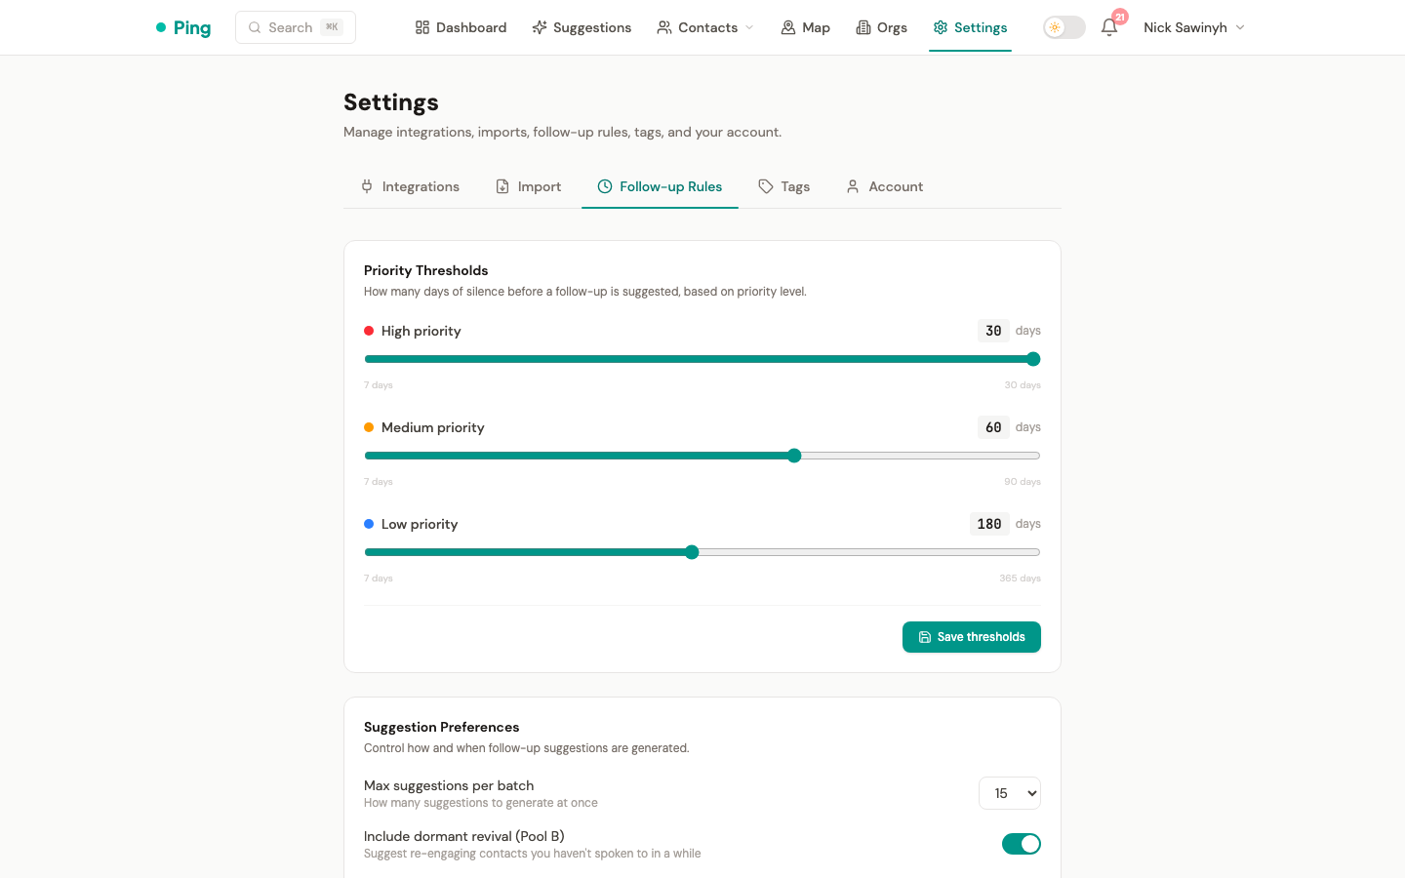Click the Low priority slider handle
This screenshot has width=1405, height=878.
692,552
